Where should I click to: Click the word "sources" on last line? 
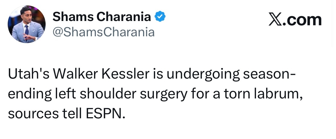pos(32,115)
